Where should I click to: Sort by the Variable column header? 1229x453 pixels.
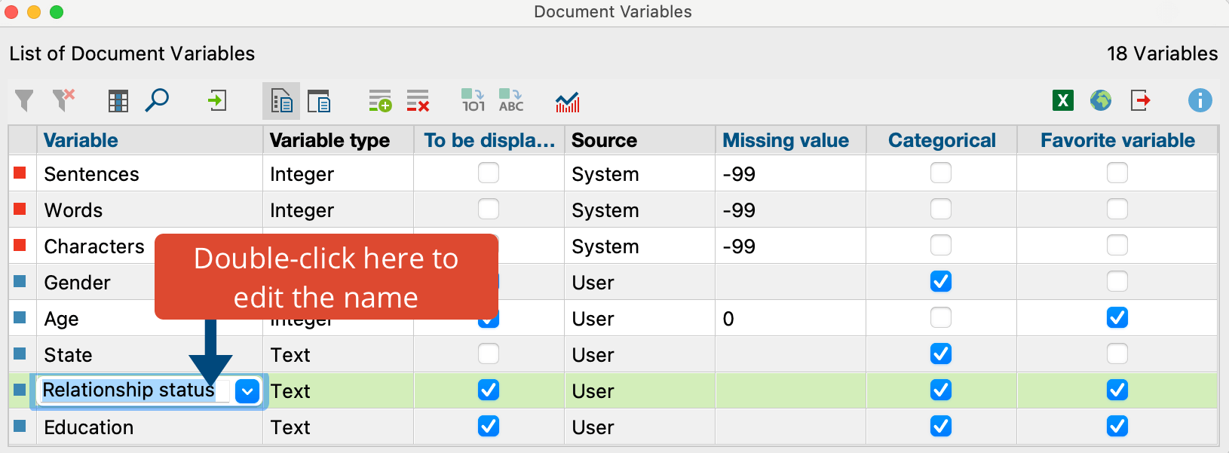point(81,140)
